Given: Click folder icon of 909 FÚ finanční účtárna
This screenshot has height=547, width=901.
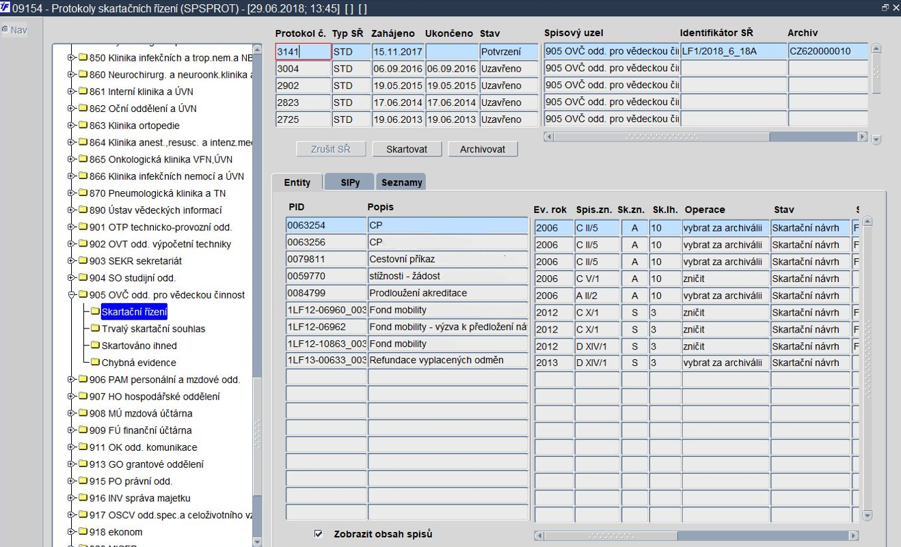Looking at the screenshot, I should pyautogui.click(x=83, y=431).
